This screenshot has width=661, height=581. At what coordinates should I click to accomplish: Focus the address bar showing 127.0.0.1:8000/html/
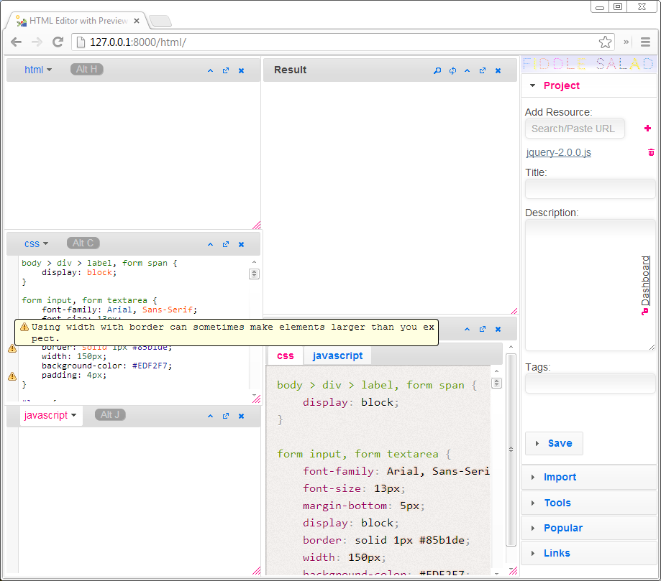(342, 42)
